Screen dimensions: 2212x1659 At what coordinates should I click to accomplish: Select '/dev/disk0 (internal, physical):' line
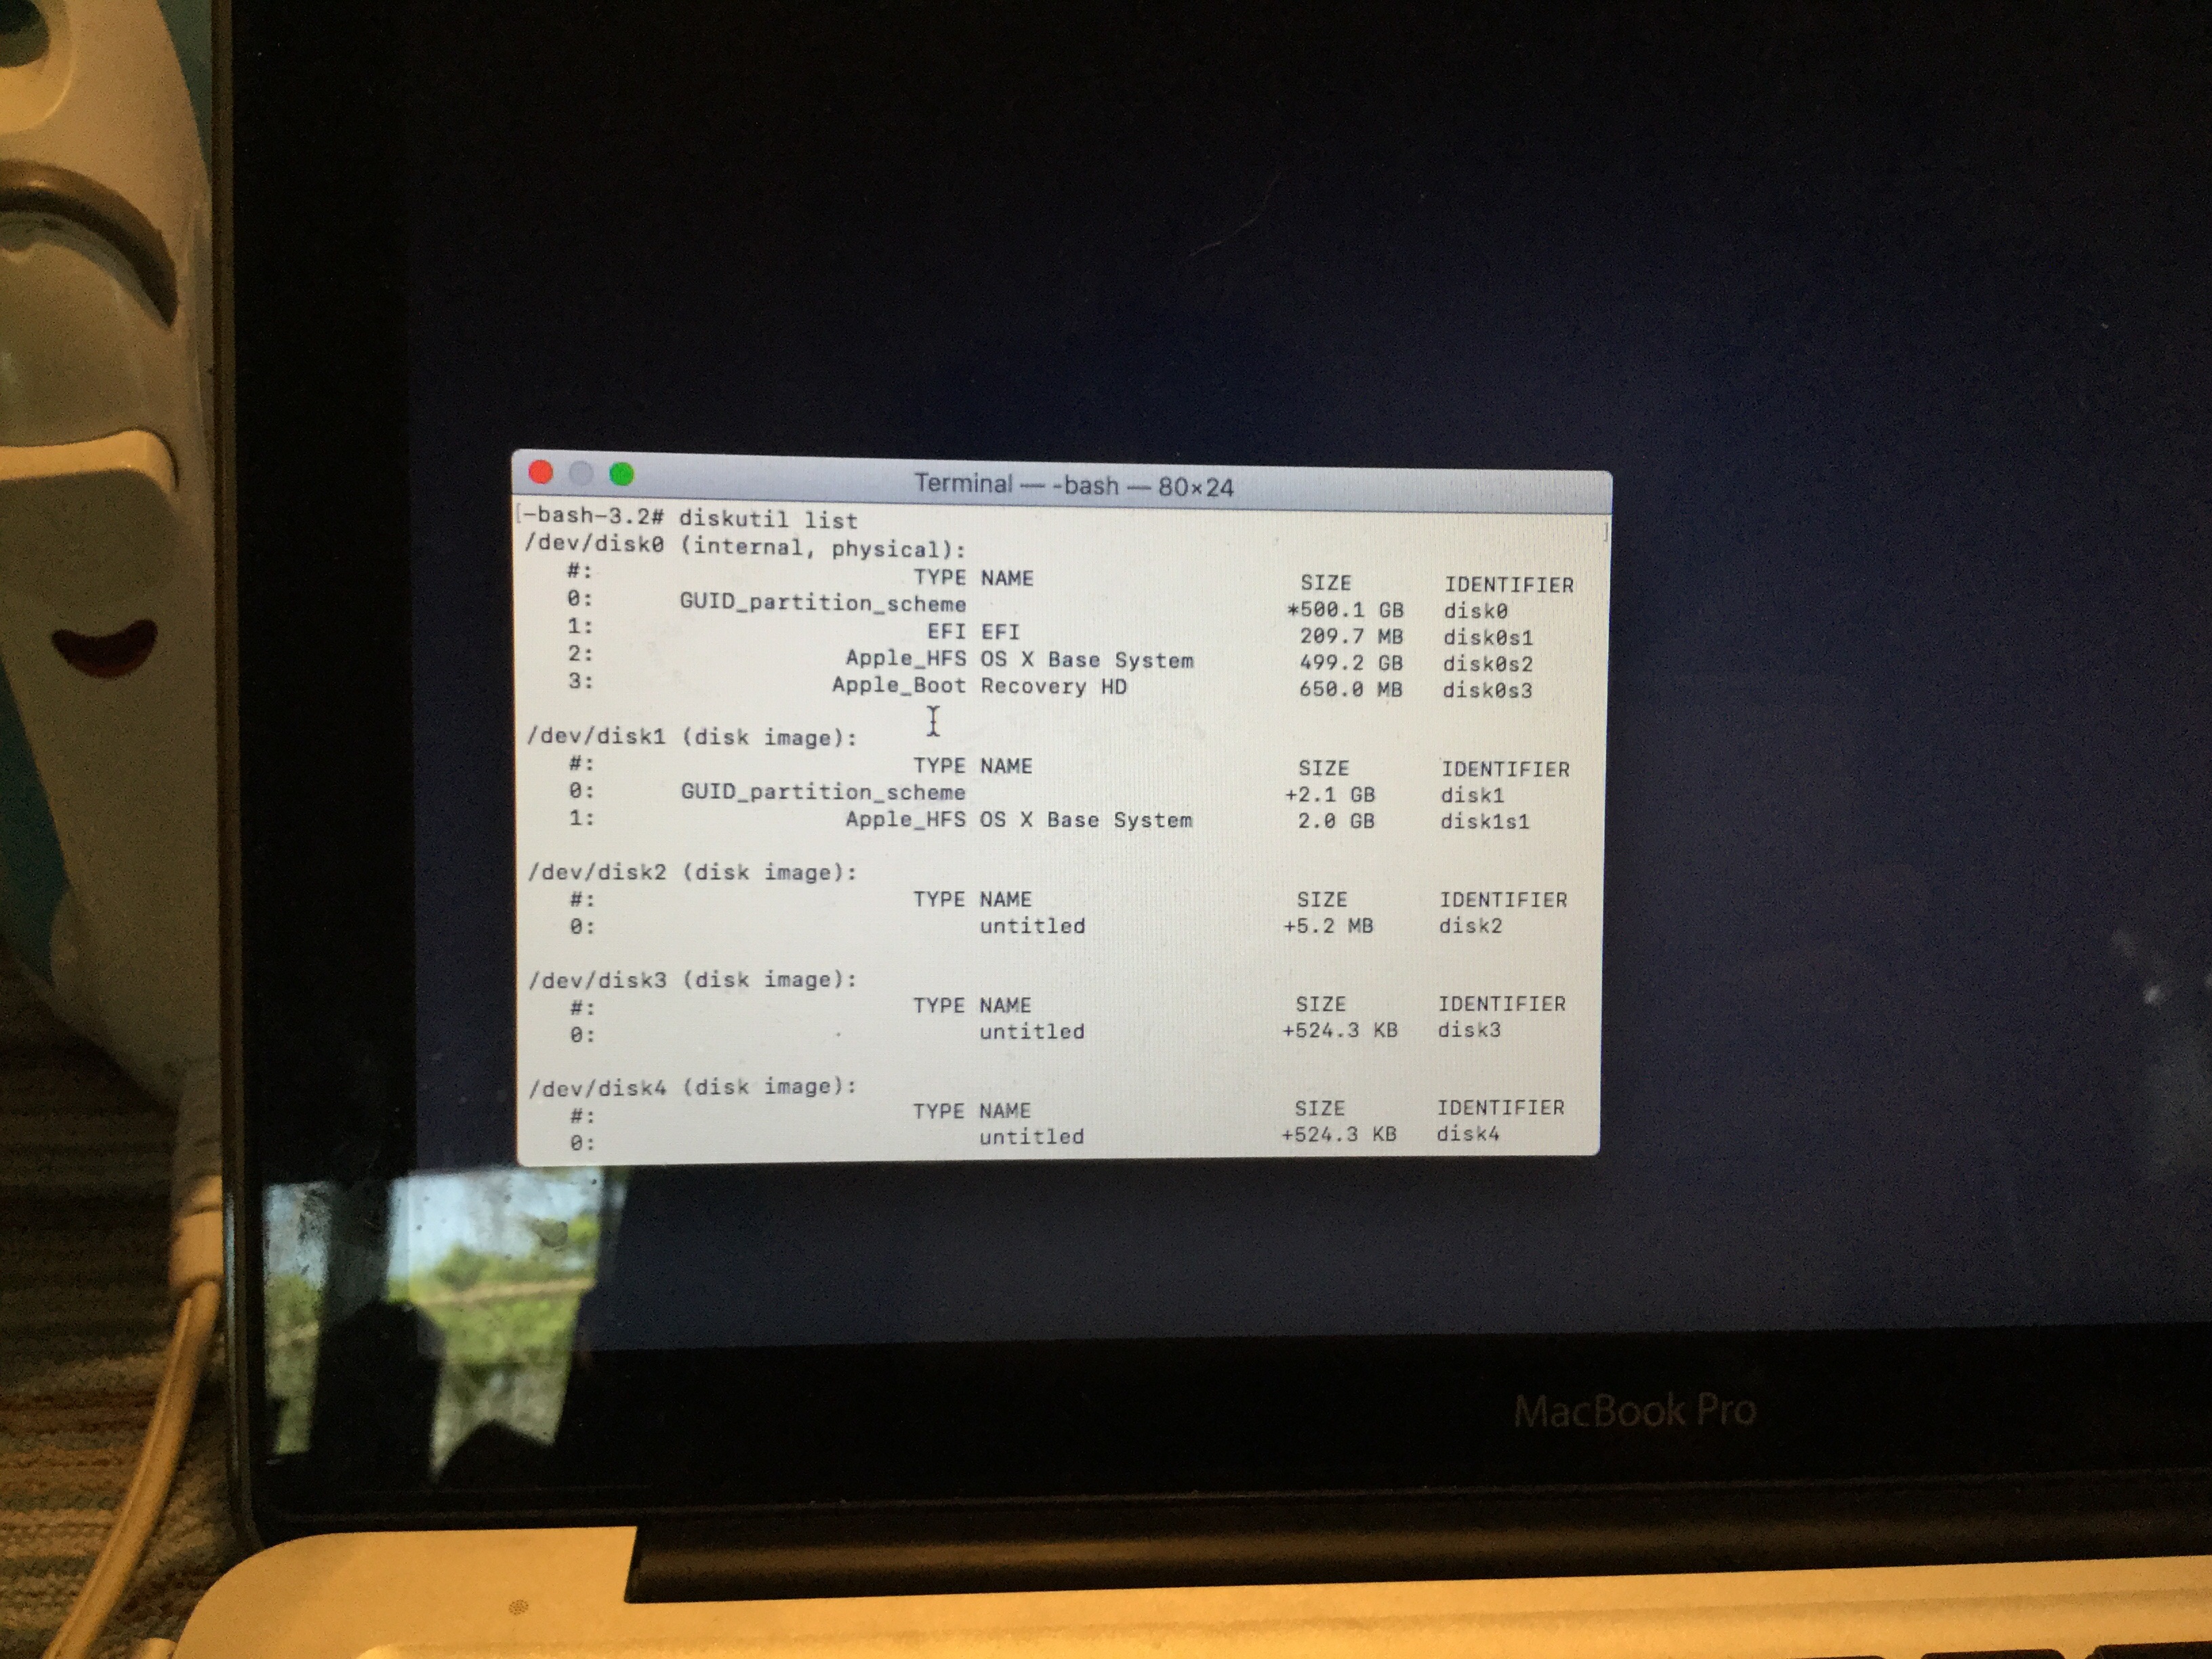coord(746,547)
